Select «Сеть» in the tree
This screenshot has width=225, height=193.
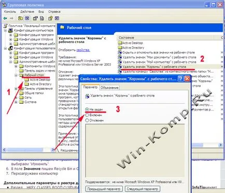[x=28, y=98]
